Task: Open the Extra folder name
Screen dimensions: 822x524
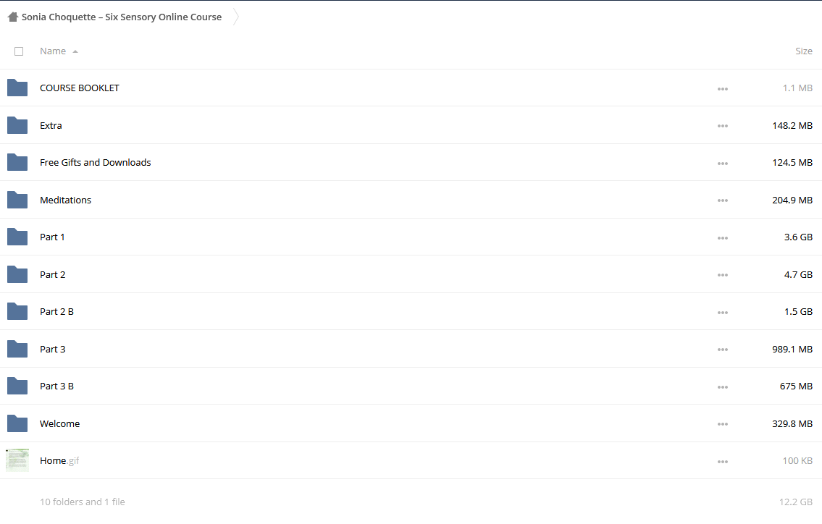Action: tap(51, 125)
